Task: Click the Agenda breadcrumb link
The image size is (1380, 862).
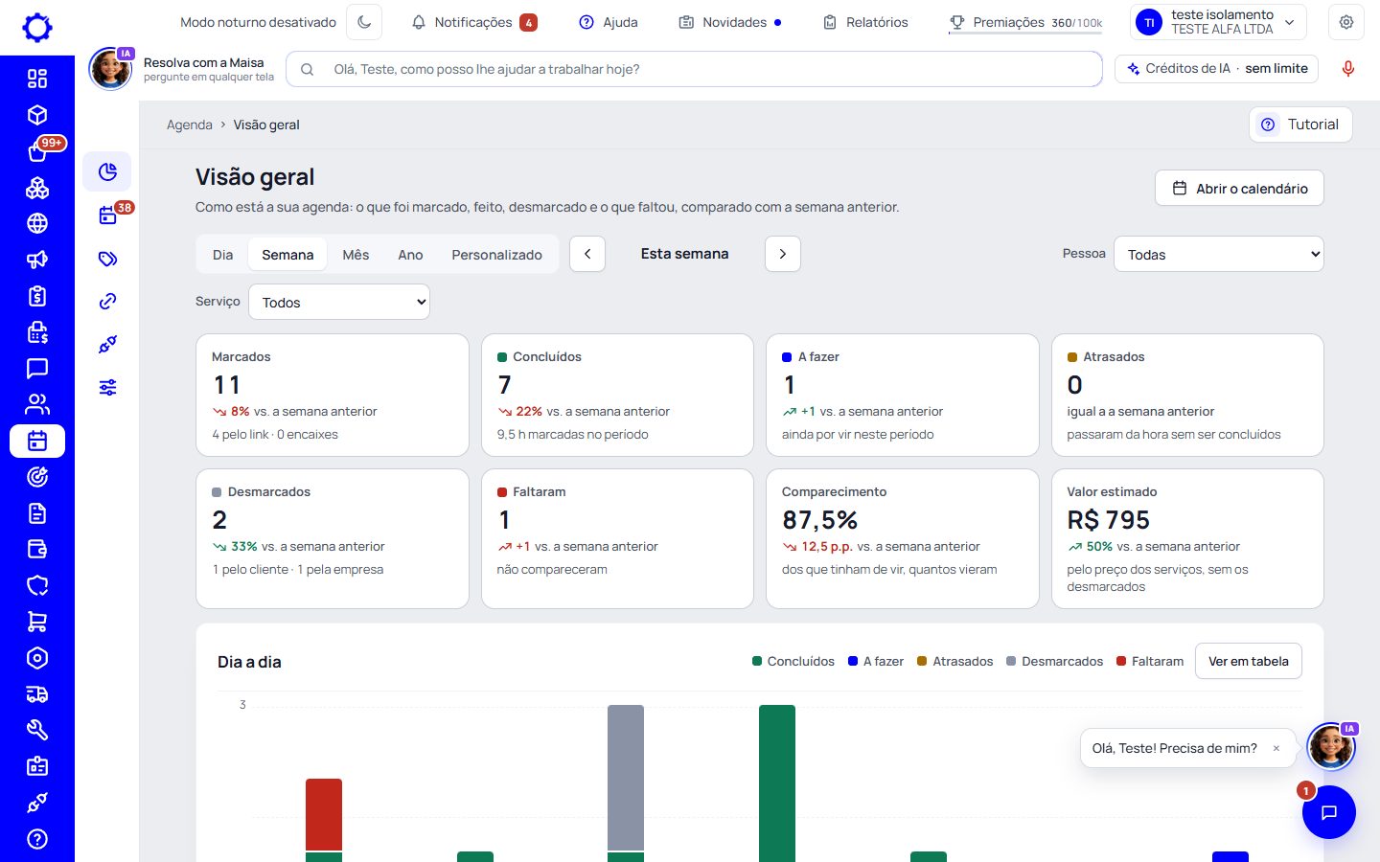Action: click(x=190, y=125)
